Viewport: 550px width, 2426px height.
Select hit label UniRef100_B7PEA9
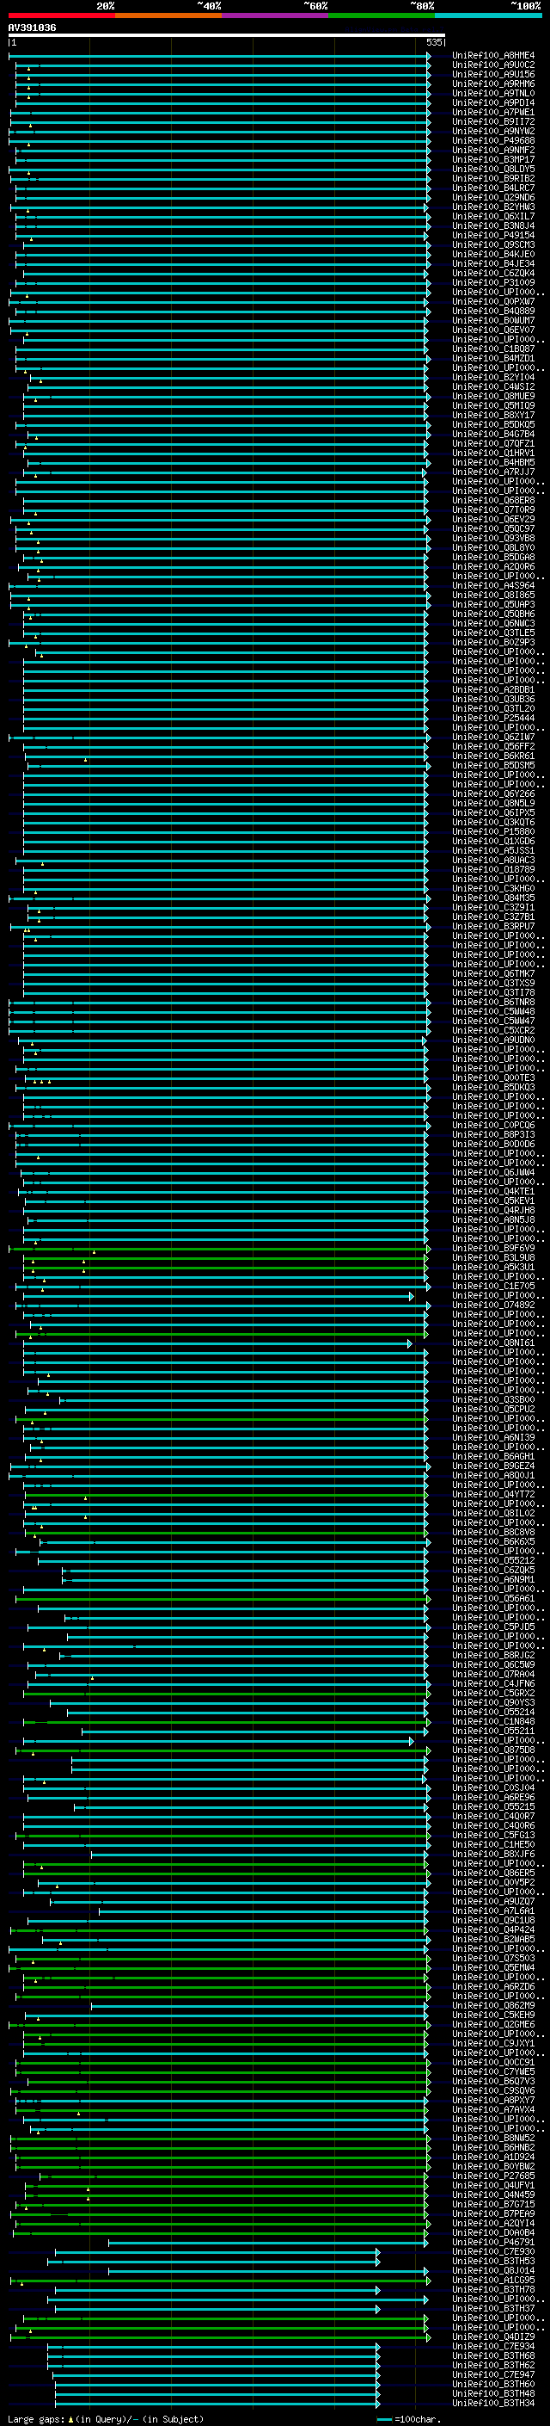coord(493,2213)
